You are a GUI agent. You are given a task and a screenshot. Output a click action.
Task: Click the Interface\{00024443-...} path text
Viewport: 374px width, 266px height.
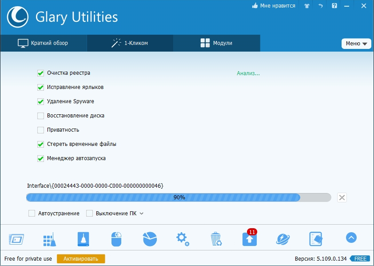click(x=95, y=186)
